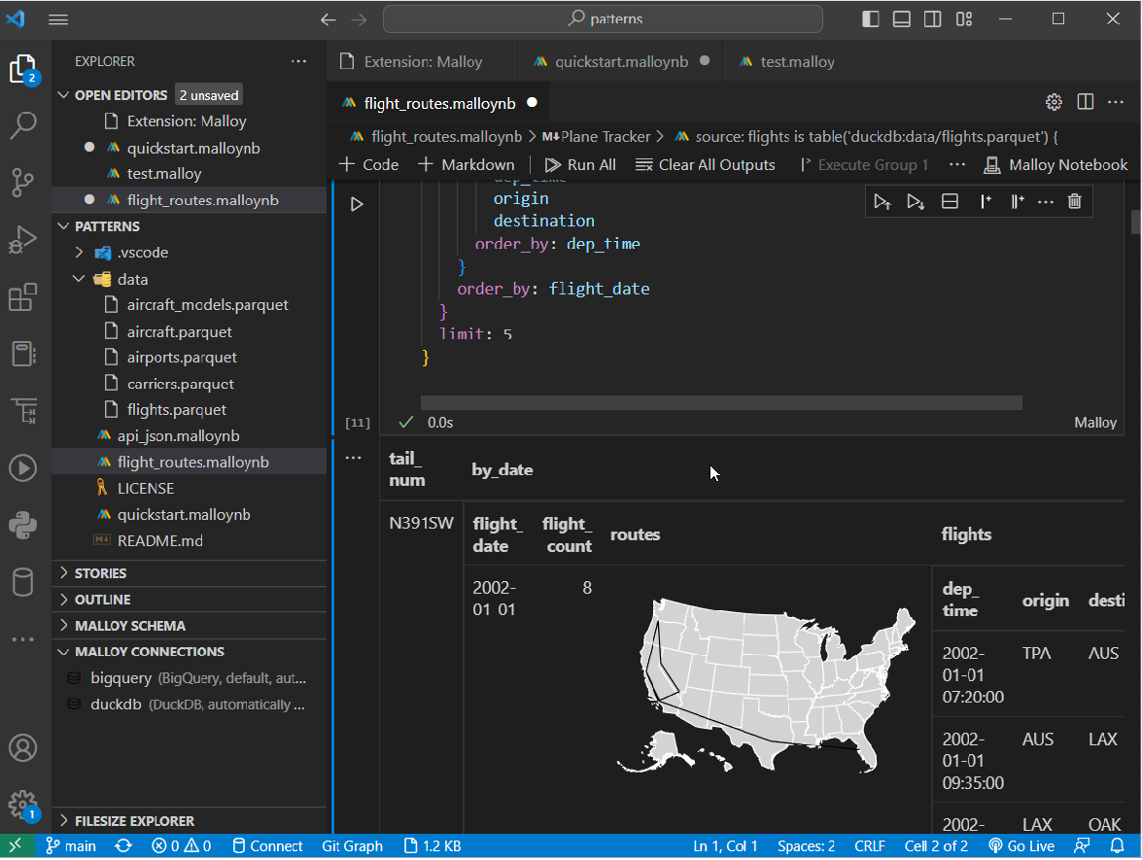Viewport: 1142px width, 860px height.
Task: Open the Source Control view
Action: pyautogui.click(x=22, y=182)
